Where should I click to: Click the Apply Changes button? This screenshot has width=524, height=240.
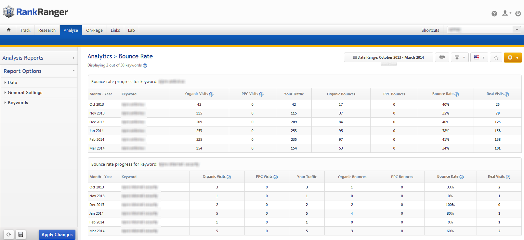point(57,234)
